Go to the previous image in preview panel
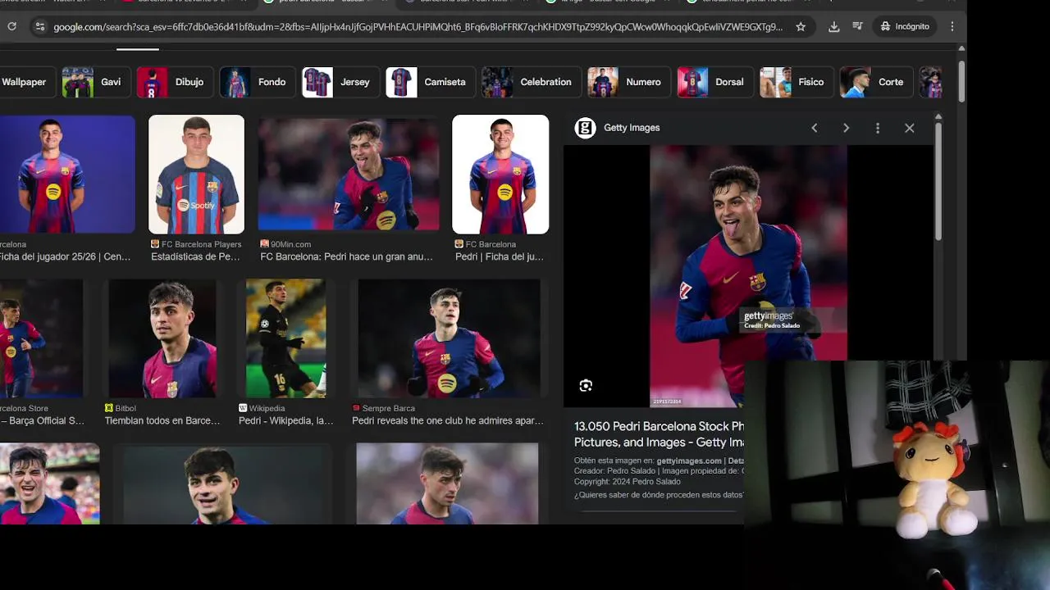1050x590 pixels. click(814, 128)
